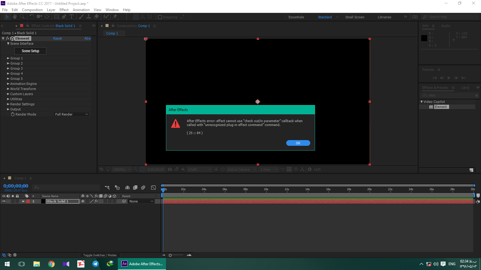Open the Animation menu
Viewport: 481px width, 270px height.
coord(81,10)
